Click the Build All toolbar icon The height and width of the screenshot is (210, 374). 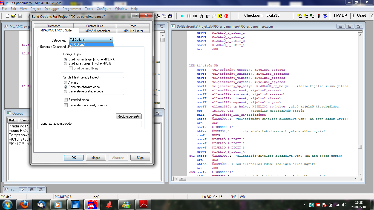click(164, 16)
